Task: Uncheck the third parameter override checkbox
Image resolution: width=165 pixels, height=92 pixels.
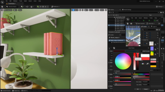Action: tap(145, 38)
